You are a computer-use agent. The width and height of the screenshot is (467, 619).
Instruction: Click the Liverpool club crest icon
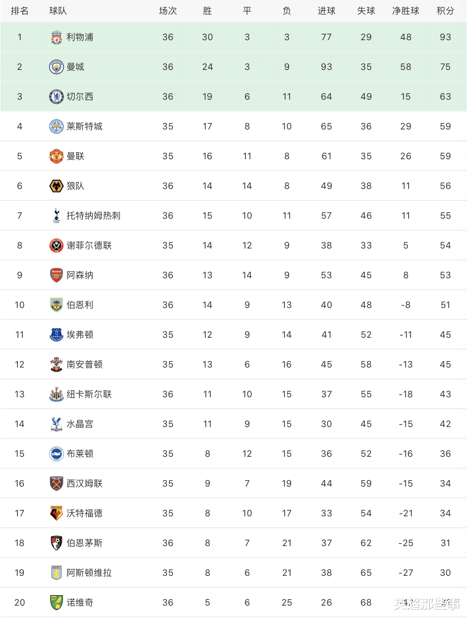coord(57,37)
